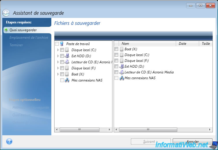This screenshot has height=150, width=218.
Task: Select the Quoi sauvegarder step
Action: pos(23,30)
